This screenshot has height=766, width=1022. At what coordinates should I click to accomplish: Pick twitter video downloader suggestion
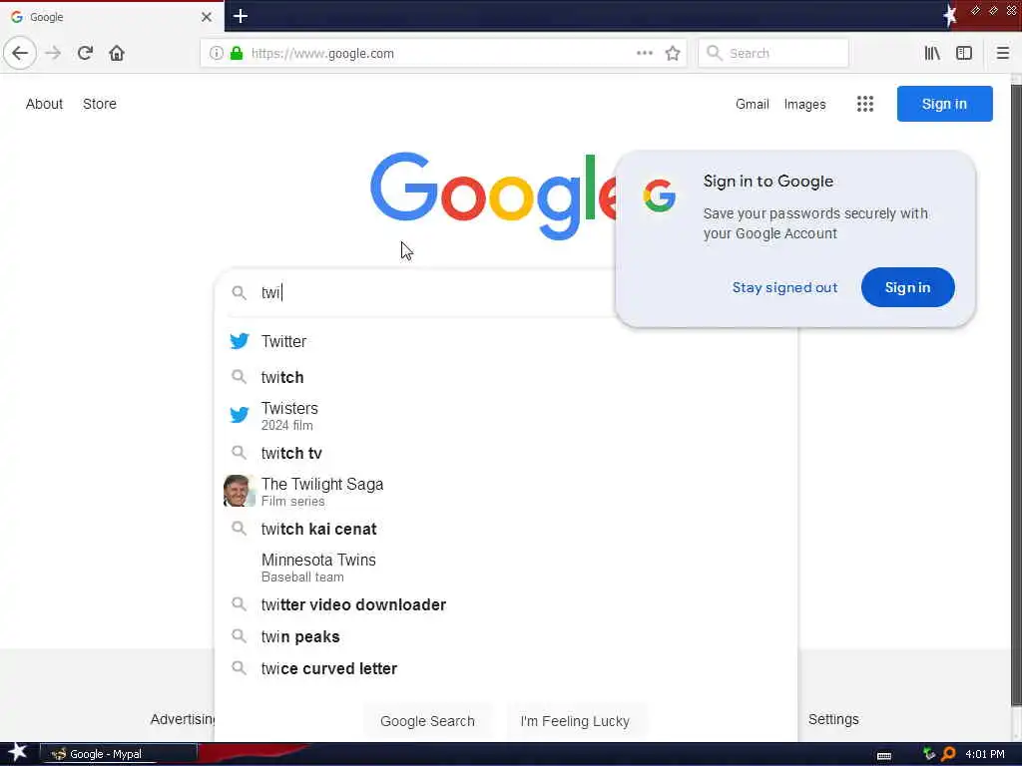click(x=506, y=604)
